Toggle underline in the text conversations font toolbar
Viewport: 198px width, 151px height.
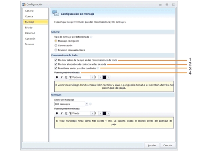(x=66, y=77)
